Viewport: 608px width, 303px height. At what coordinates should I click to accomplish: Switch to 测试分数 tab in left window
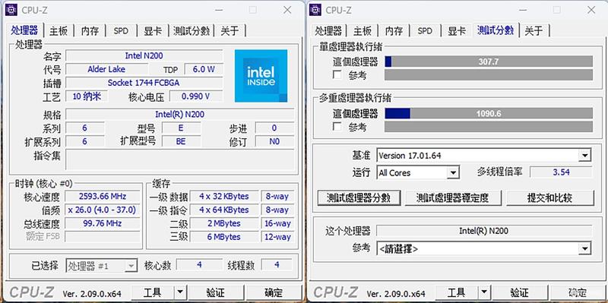tap(192, 31)
